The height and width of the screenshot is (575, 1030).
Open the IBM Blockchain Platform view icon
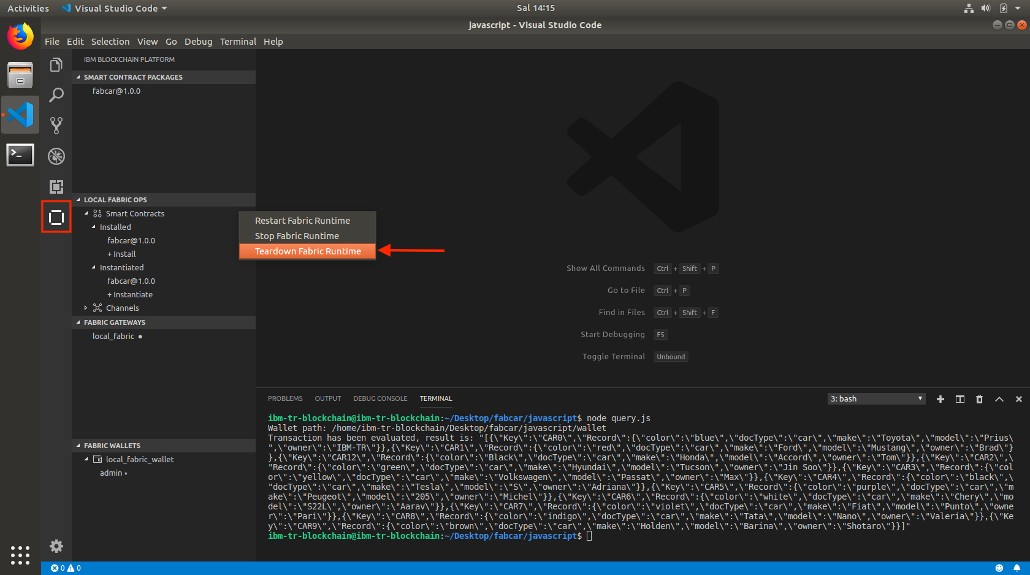(56, 217)
